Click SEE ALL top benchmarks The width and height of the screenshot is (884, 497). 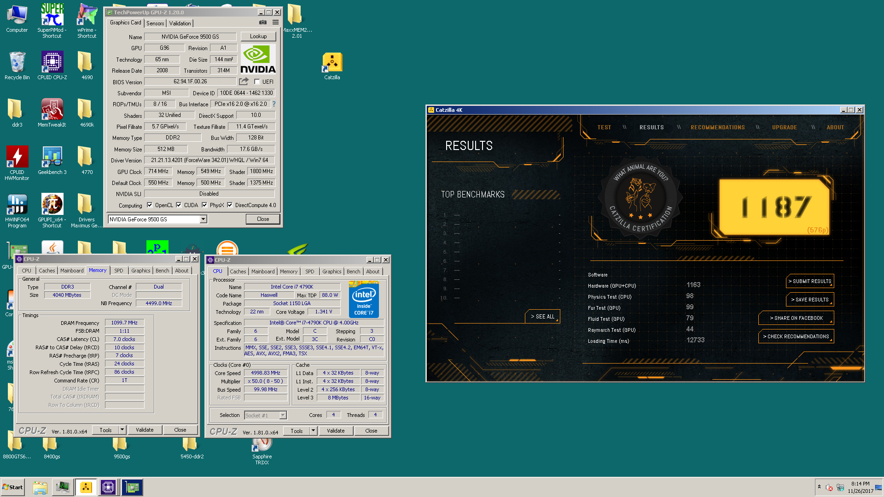[543, 317]
